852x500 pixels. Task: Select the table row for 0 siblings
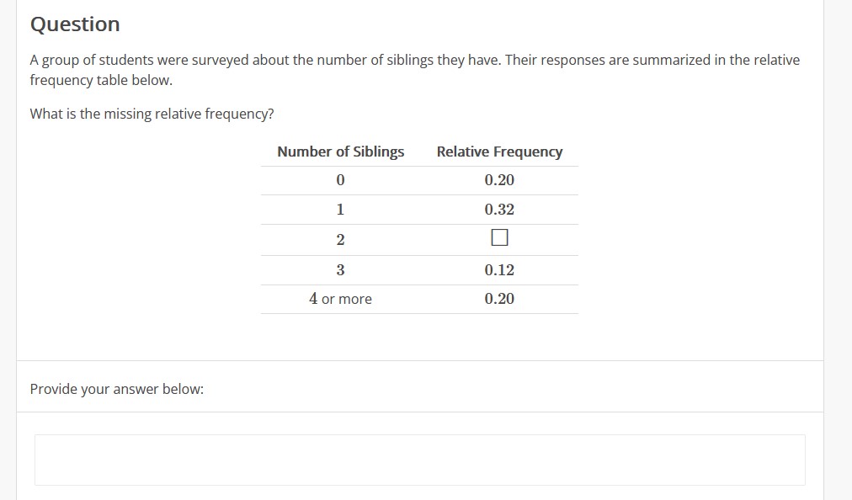point(419,179)
